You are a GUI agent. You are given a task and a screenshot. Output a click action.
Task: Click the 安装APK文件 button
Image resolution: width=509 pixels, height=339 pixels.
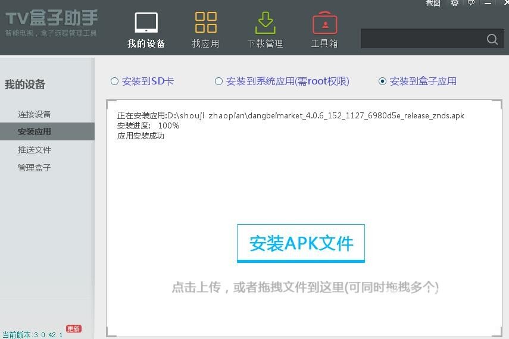pos(301,243)
